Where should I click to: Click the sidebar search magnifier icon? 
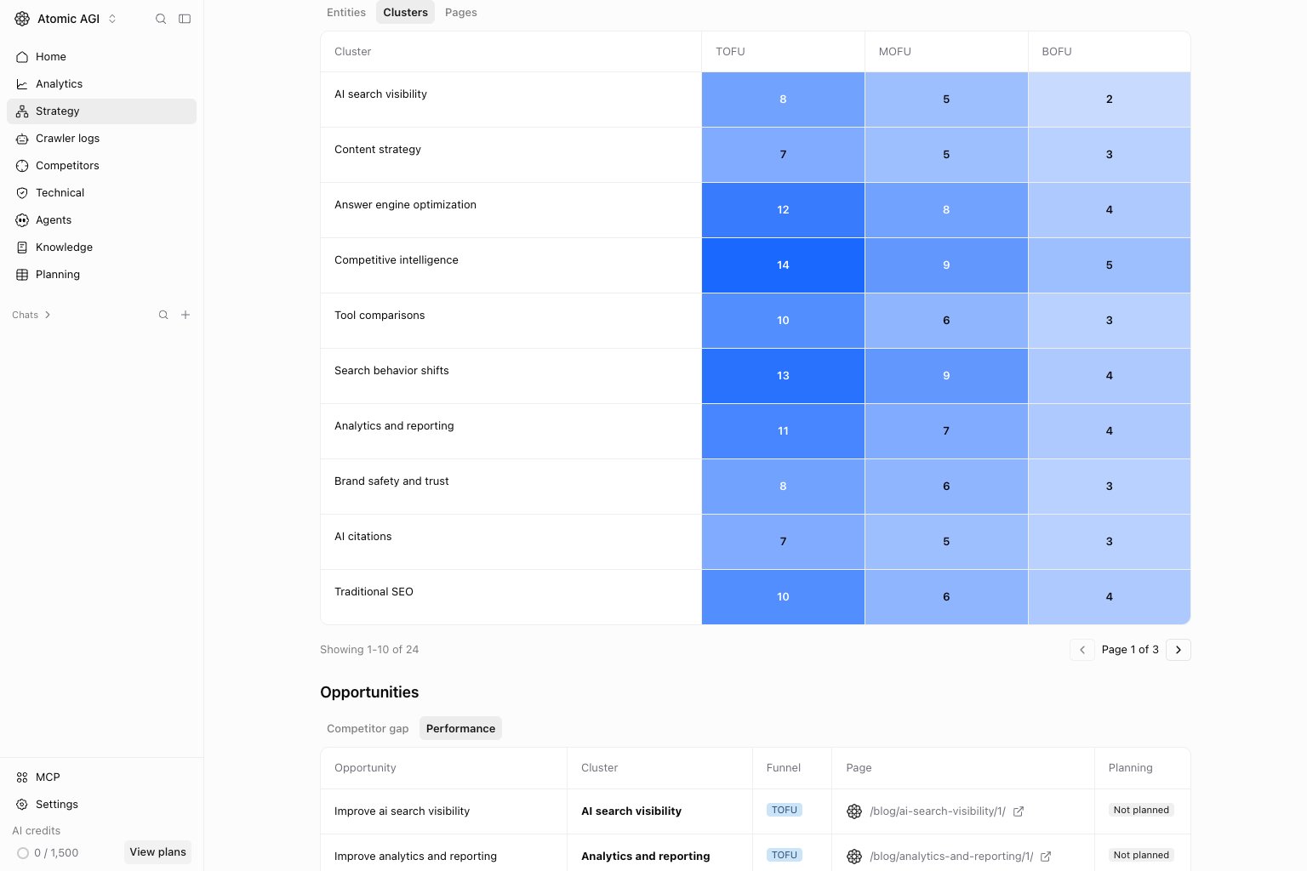pos(161,19)
